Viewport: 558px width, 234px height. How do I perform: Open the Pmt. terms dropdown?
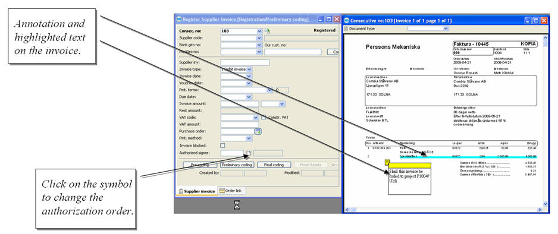pyautogui.click(x=270, y=90)
